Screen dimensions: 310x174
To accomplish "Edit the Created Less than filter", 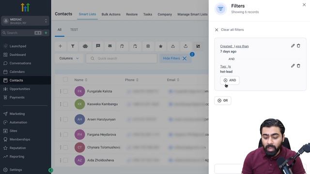I will 293,46.
